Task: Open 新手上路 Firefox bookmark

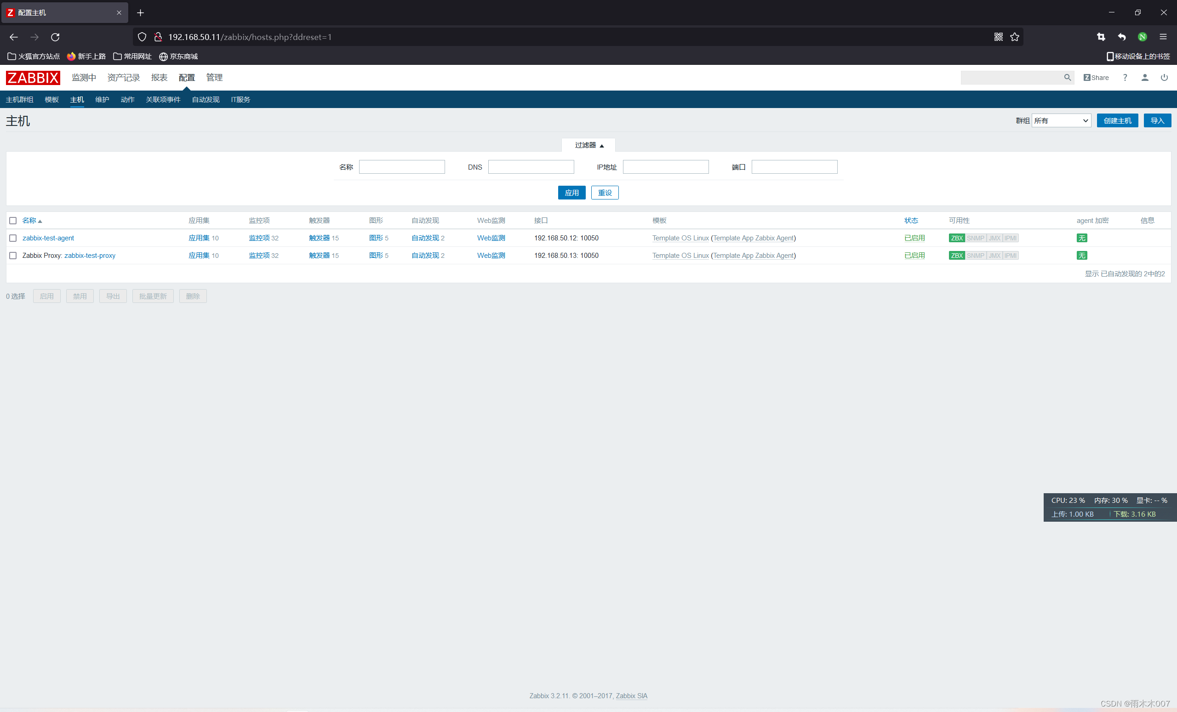Action: (x=86, y=57)
